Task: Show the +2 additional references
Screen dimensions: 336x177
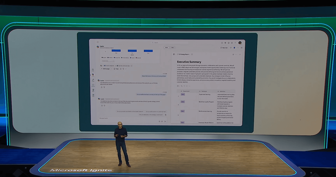Action: (x=132, y=66)
